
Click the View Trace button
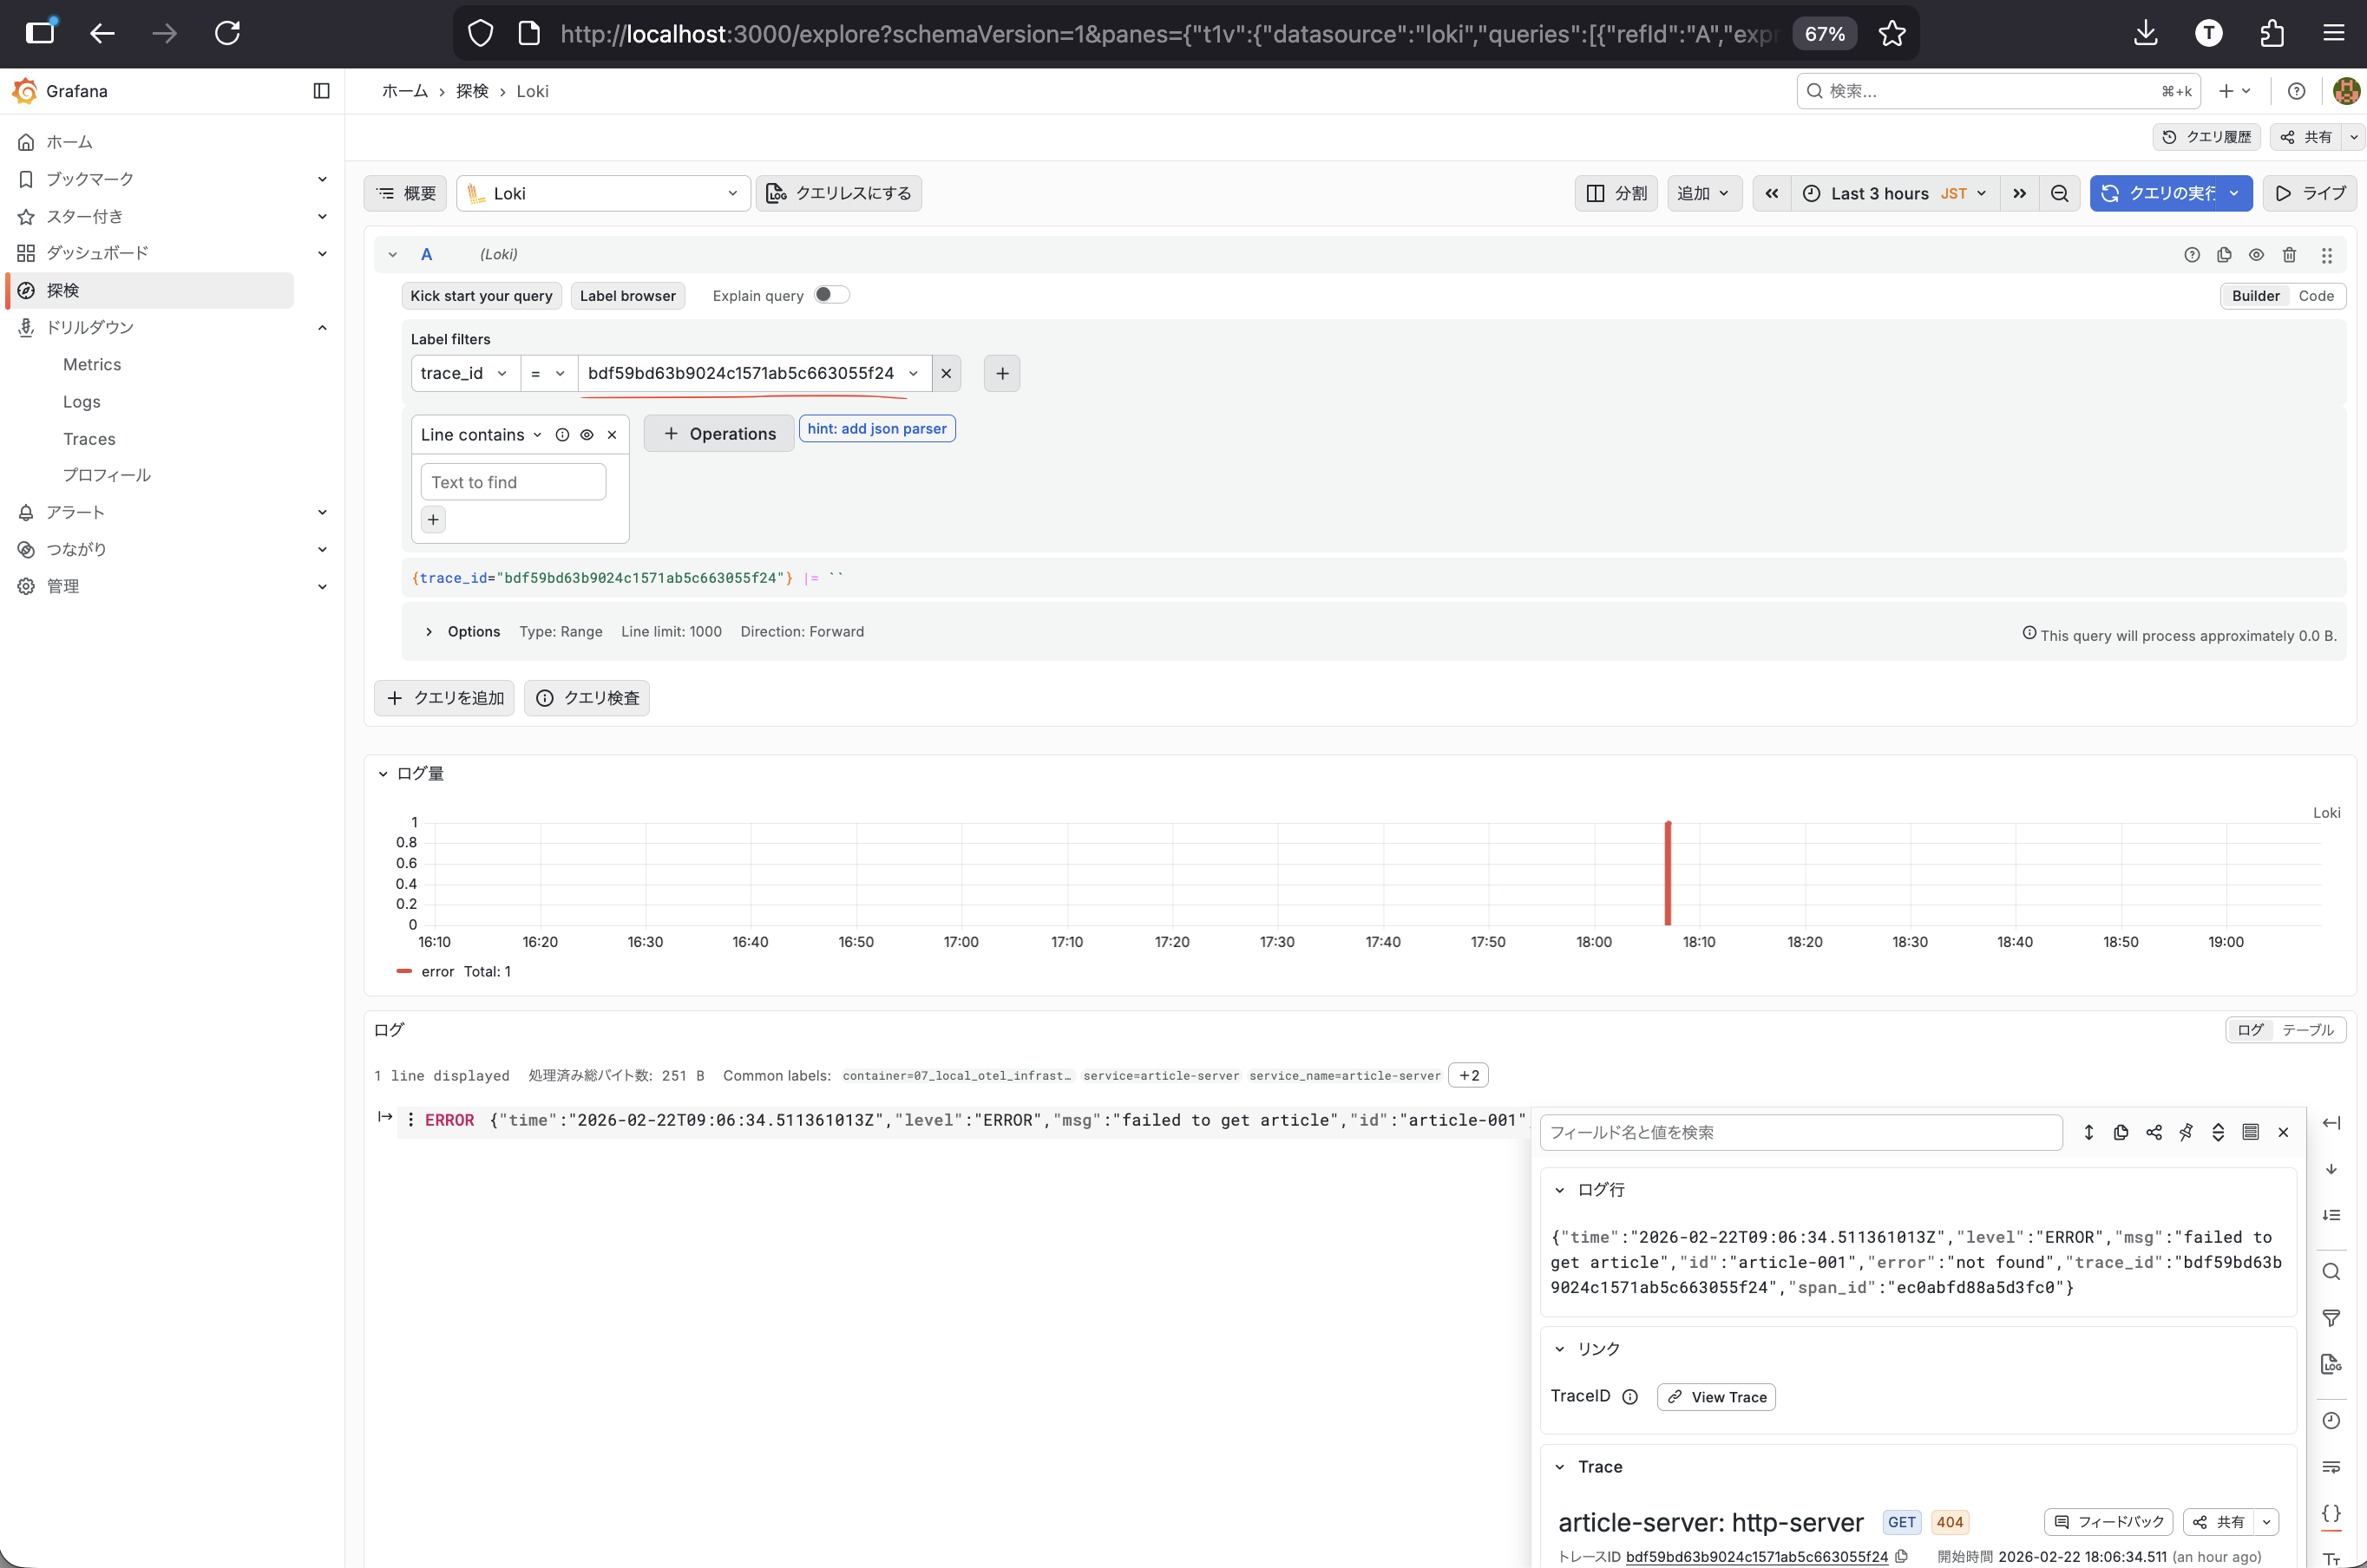[1715, 1397]
